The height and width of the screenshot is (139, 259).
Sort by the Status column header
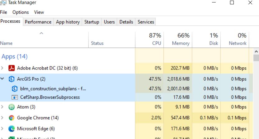click(x=112, y=39)
